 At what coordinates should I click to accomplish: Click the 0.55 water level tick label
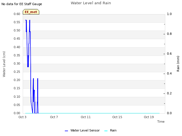(x=17, y=22)
